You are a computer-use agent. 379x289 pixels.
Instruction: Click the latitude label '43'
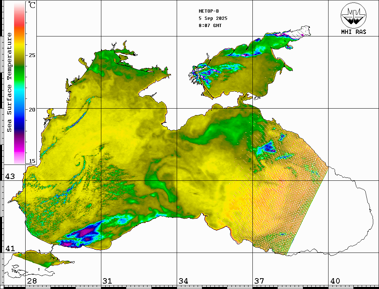click(x=10, y=176)
